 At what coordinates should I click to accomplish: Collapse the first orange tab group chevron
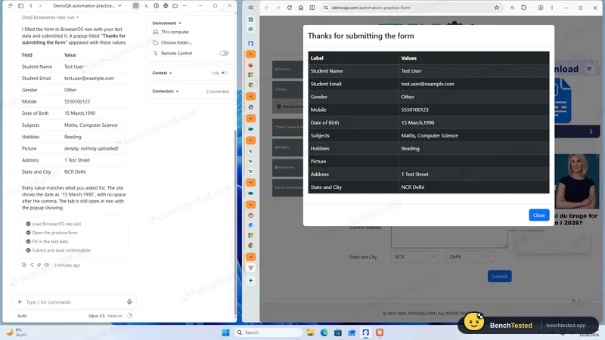[251, 54]
